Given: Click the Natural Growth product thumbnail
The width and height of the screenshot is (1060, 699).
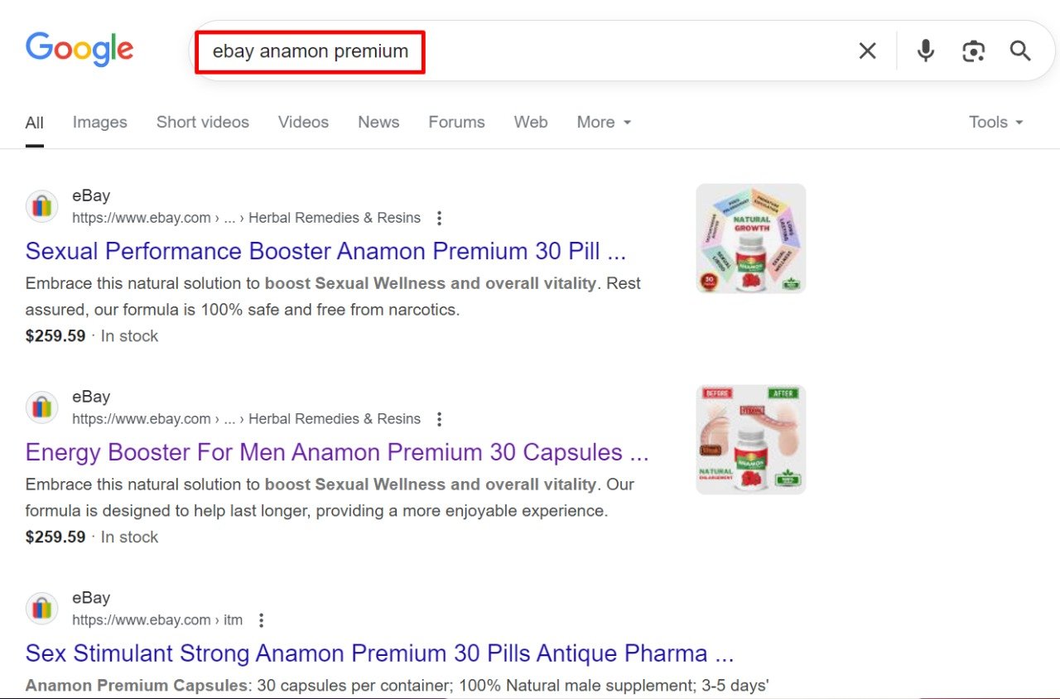Looking at the screenshot, I should (750, 239).
